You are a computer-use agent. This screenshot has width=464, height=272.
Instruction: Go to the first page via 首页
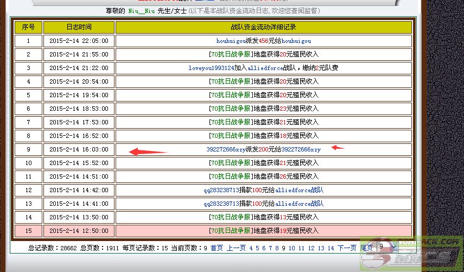point(217,248)
